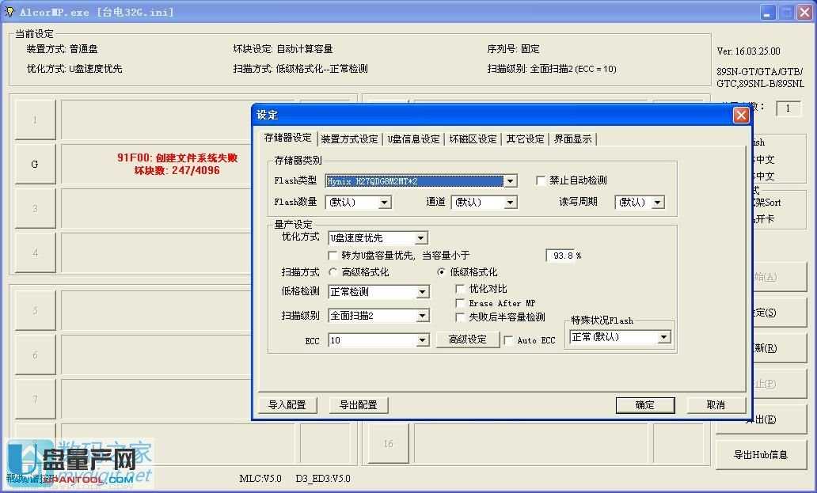817x493 pixels.
Task: Click the AlcorMP lightbulb icon in the title bar
Action: tap(9, 11)
